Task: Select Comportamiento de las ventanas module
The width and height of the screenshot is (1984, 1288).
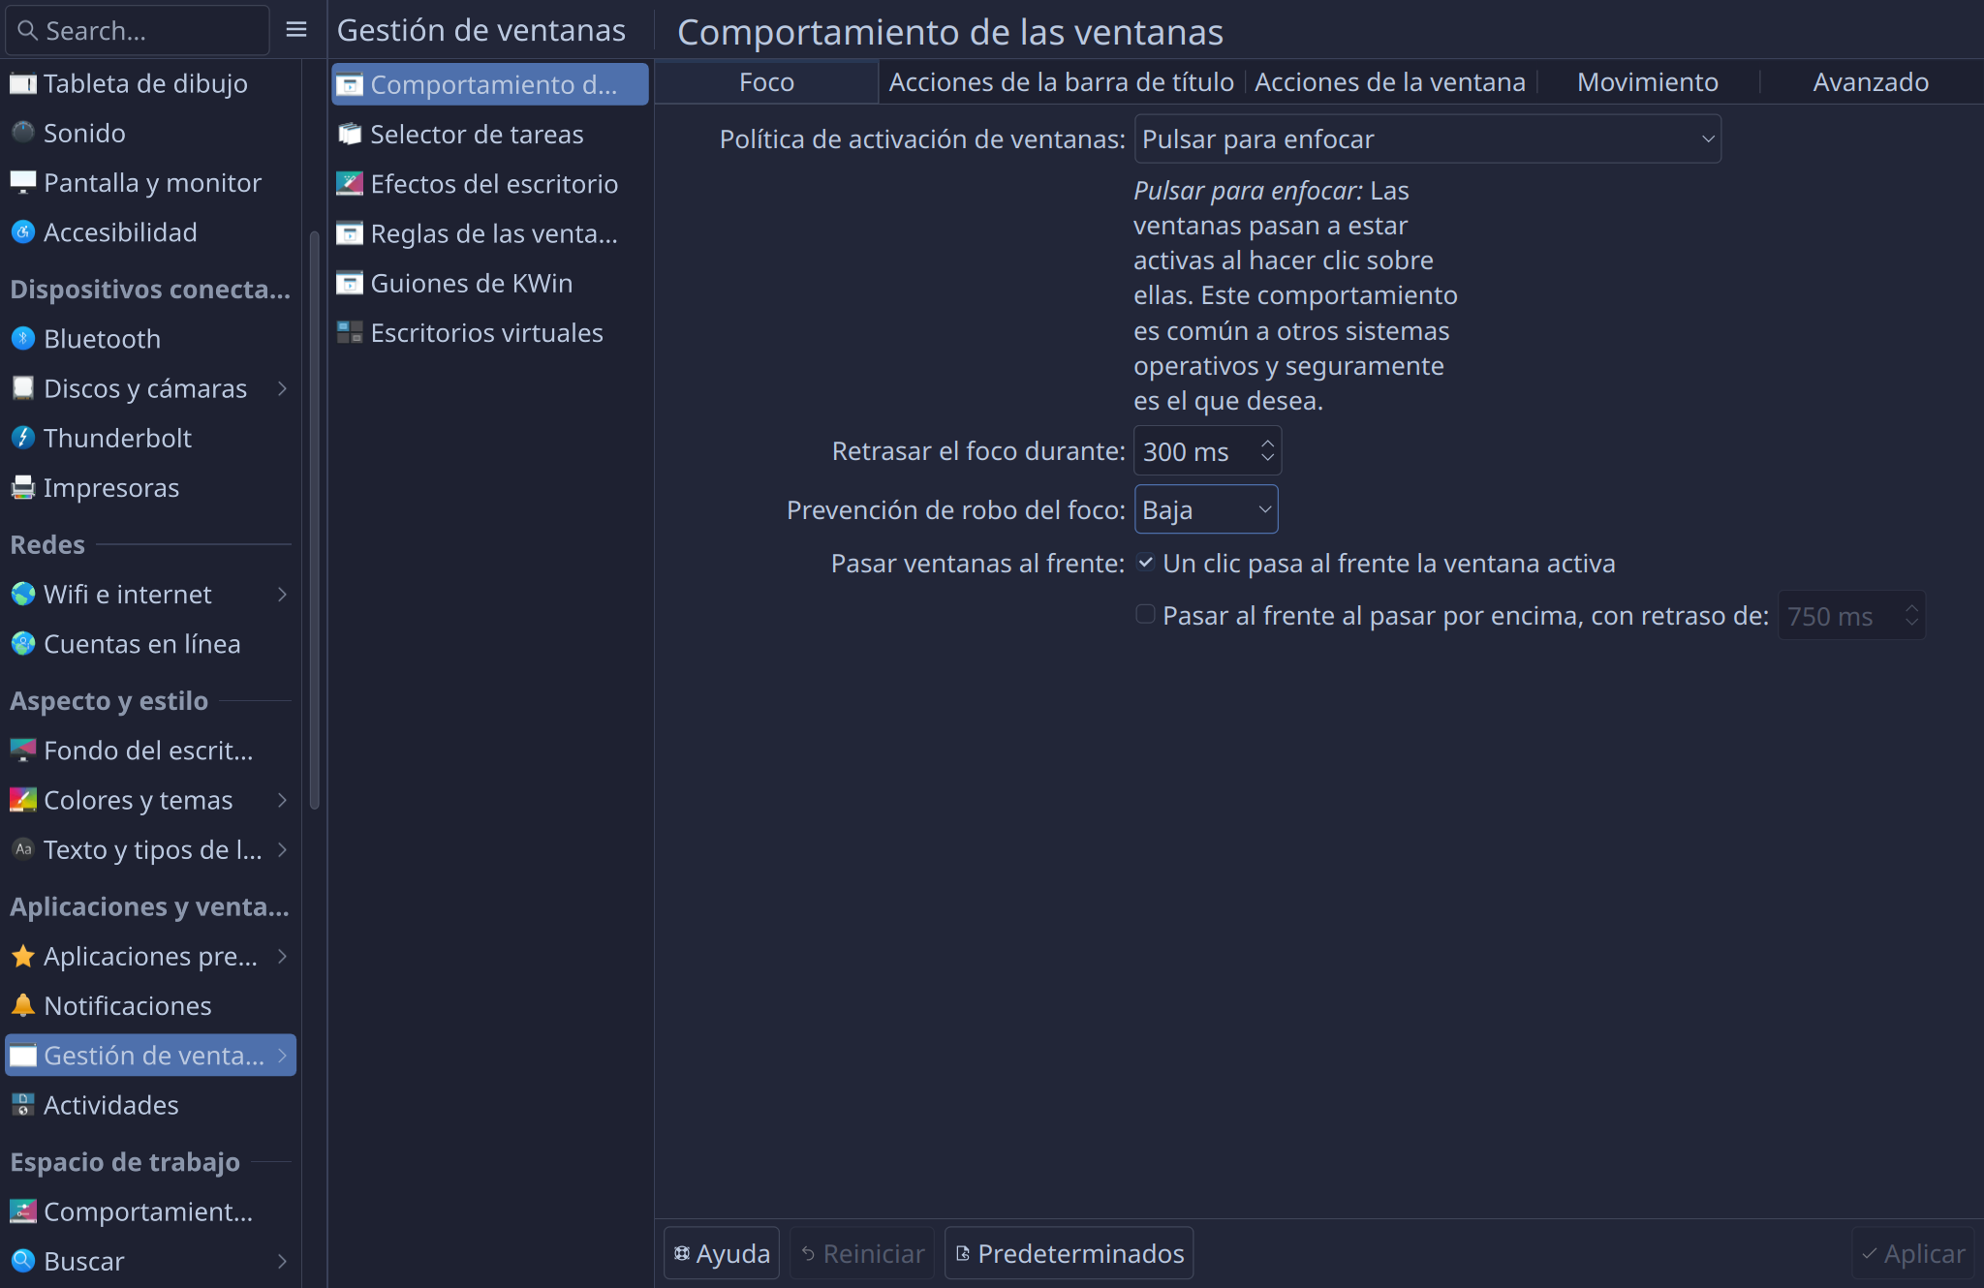Action: 490,84
